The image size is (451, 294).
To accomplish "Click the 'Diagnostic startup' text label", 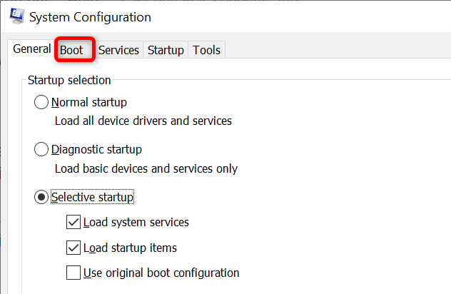I will 96,150.
